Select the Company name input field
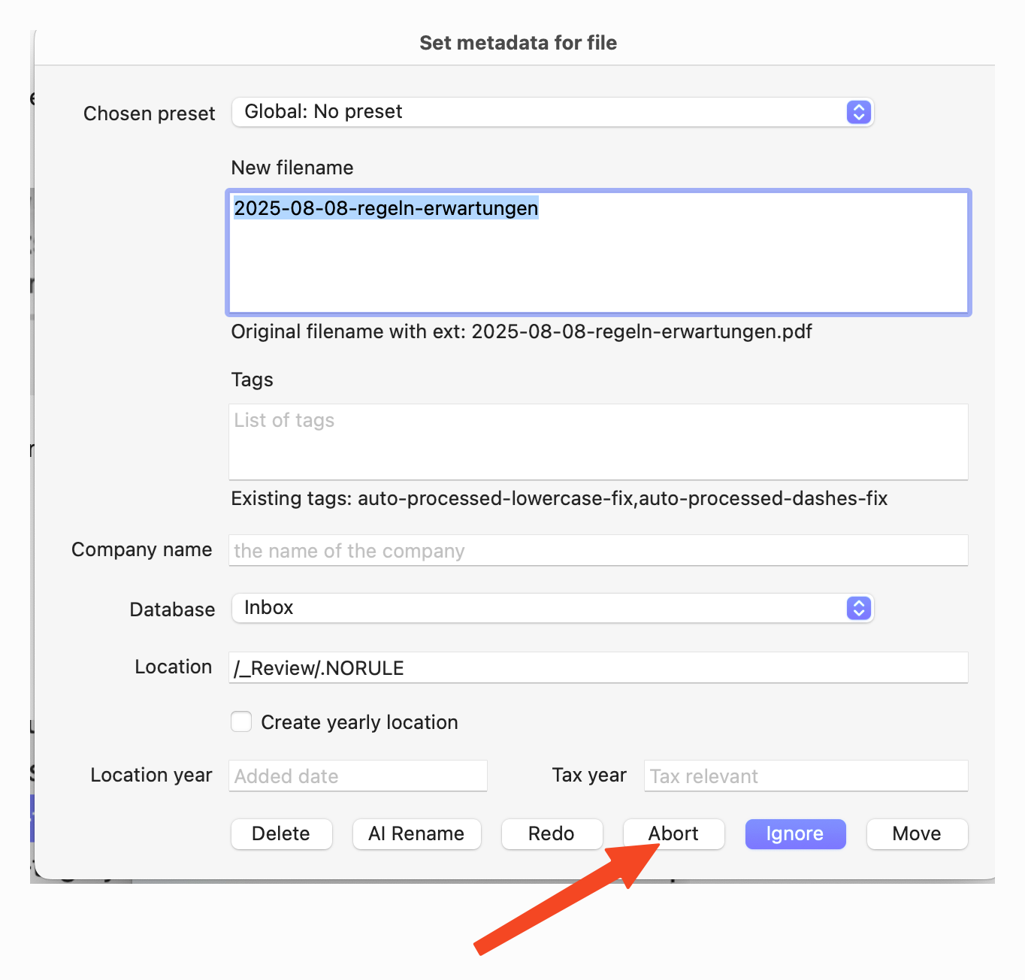Viewport: 1025px width, 980px height. pos(598,551)
